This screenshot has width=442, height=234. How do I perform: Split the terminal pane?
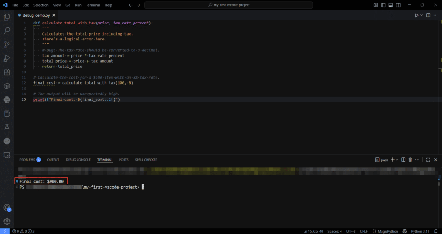(404, 160)
